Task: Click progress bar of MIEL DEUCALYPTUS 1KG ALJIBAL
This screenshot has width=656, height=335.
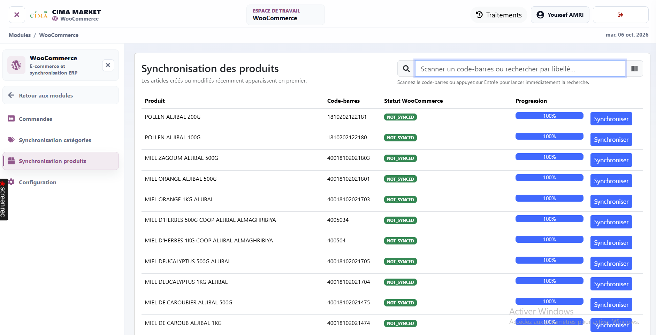Action: (549, 281)
